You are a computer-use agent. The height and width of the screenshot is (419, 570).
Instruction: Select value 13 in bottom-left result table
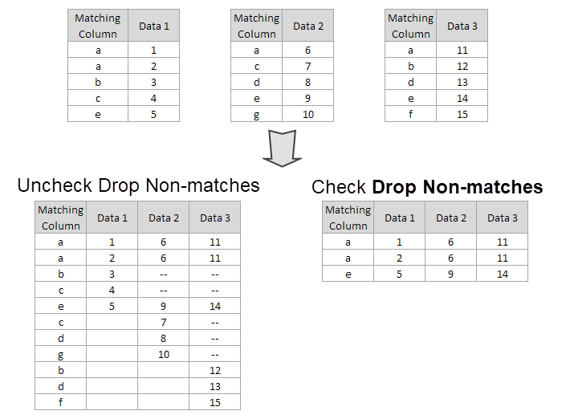point(215,386)
